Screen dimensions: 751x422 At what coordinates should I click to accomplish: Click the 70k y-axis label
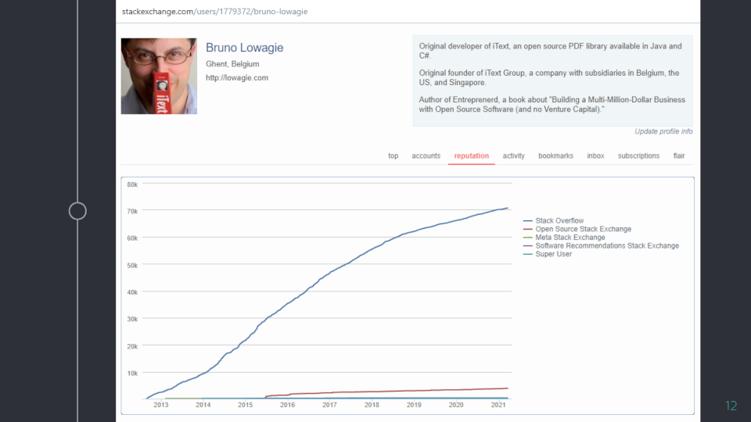click(x=132, y=211)
